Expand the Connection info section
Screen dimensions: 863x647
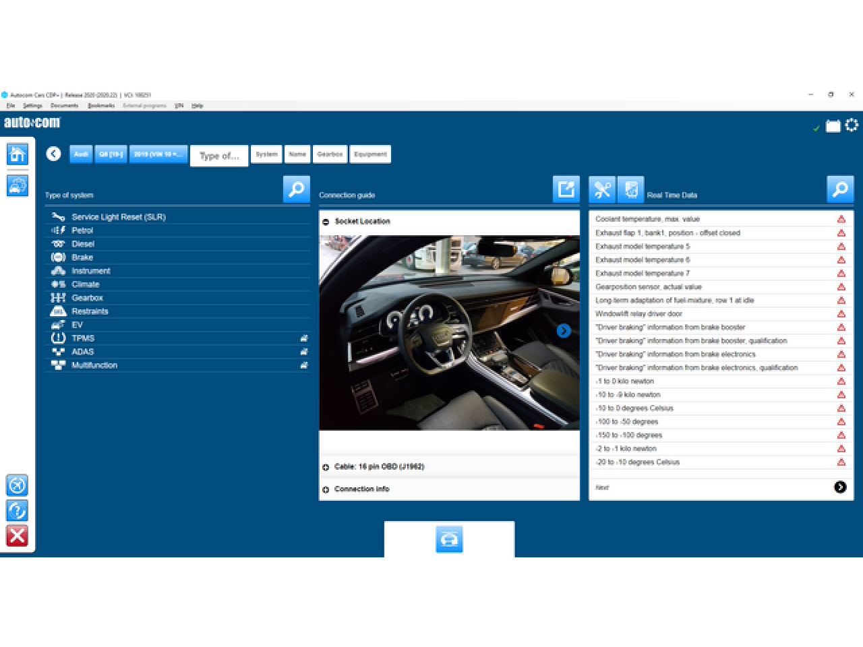coord(326,489)
